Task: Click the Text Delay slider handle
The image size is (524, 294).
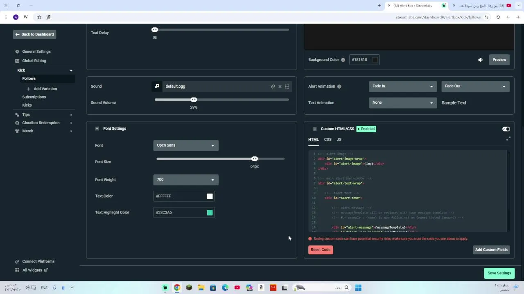Action: 155,30
